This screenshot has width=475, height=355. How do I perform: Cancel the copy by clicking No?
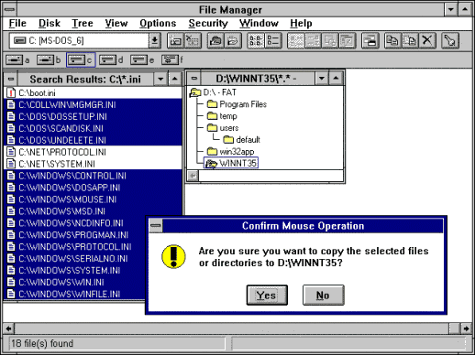324,295
